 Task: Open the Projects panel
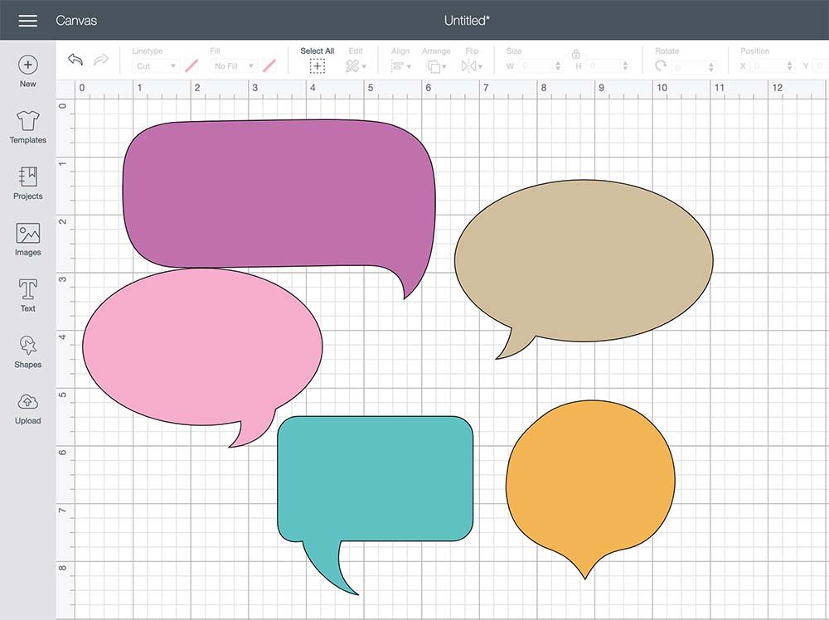point(27,183)
